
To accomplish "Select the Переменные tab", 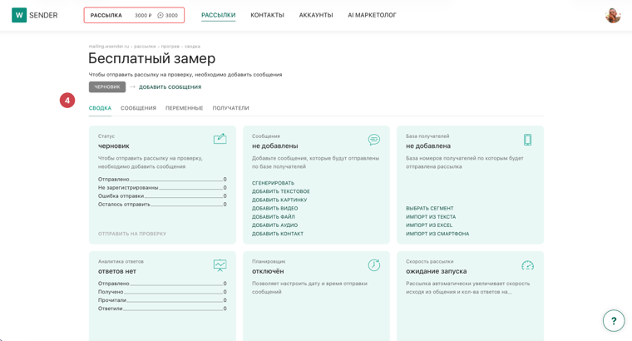I will [x=185, y=108].
